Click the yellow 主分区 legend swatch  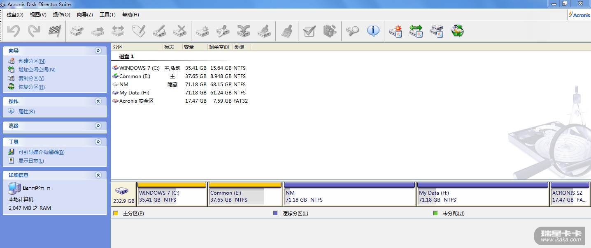[116, 213]
